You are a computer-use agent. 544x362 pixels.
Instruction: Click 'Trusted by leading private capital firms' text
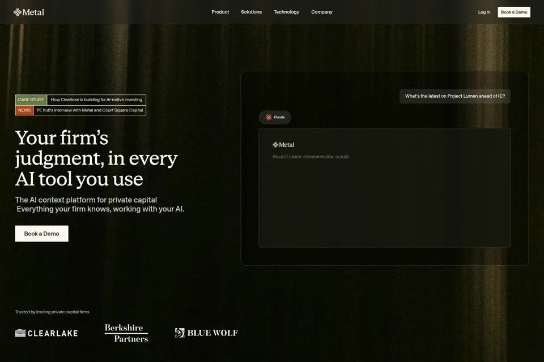[x=52, y=312]
